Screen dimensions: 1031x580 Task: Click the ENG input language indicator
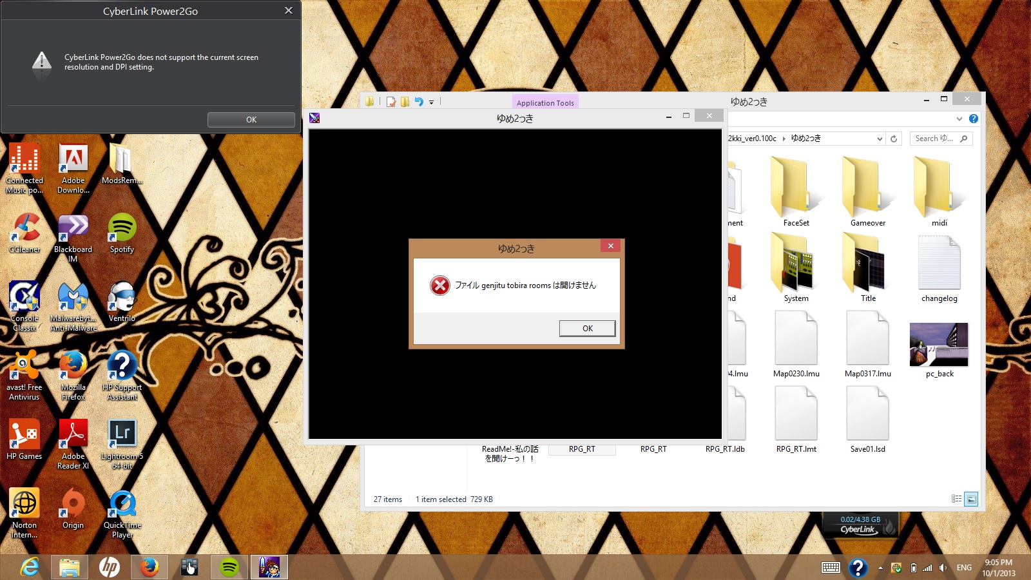964,568
